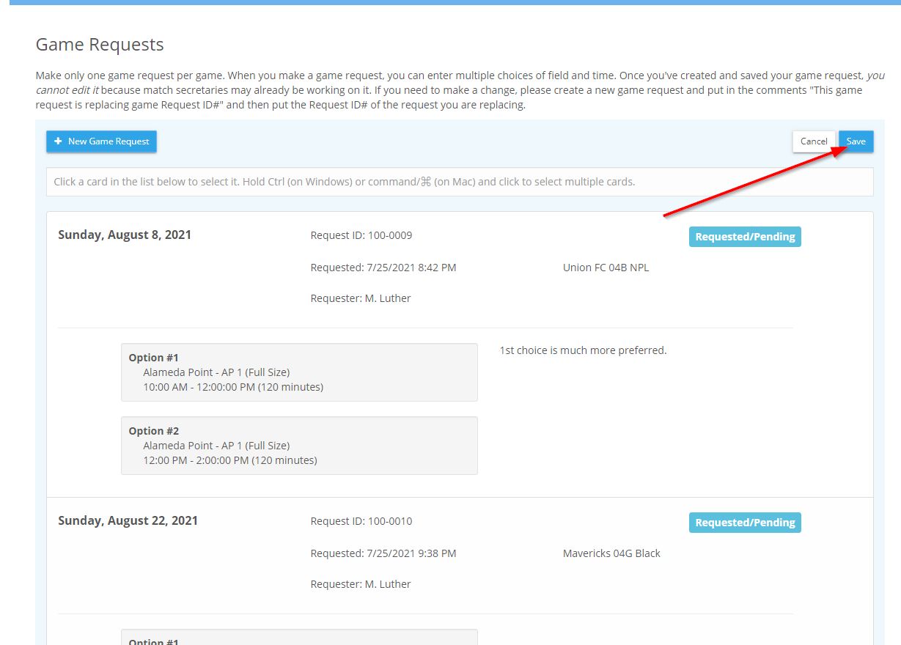Image resolution: width=901 pixels, height=645 pixels.
Task: Click Requester: M. Luther under Request 100-0009
Action: click(361, 298)
